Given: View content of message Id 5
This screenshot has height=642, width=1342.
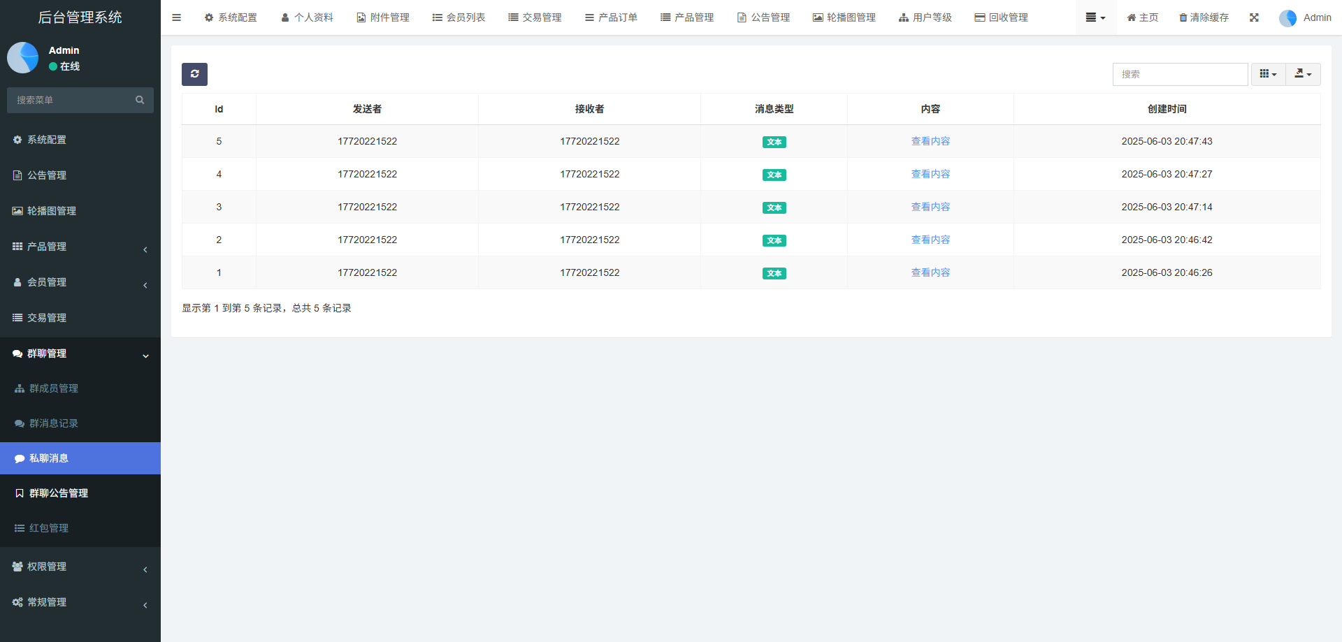Looking at the screenshot, I should click(930, 141).
